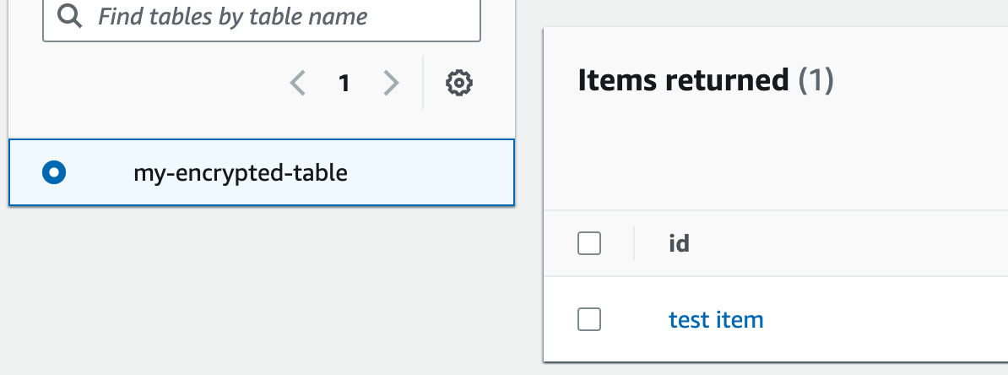Open the test item link

click(716, 320)
